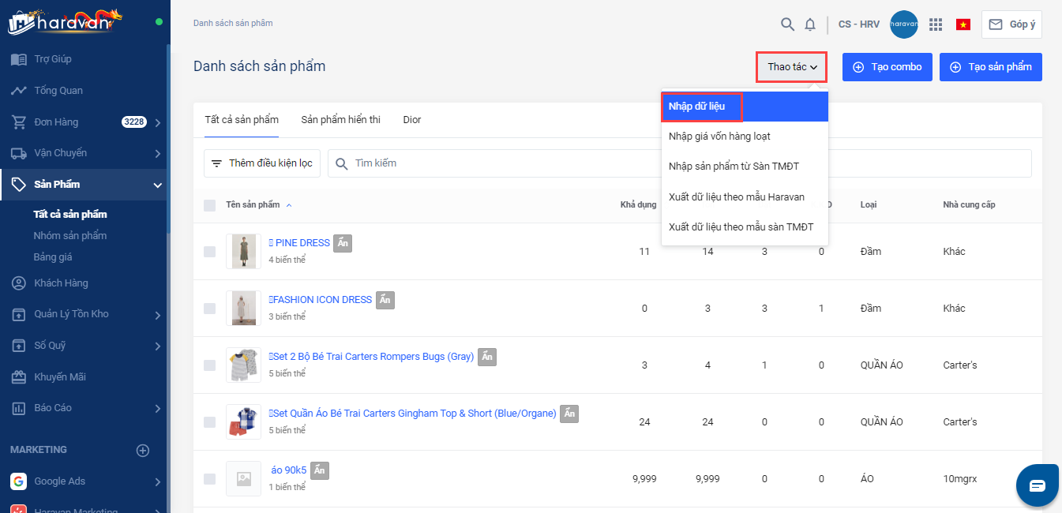
Task: Tick the checkbox for FASHION ICON DRESS
Action: pyautogui.click(x=209, y=309)
